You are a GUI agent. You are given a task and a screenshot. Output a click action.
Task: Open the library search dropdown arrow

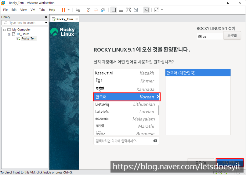tap(46, 23)
